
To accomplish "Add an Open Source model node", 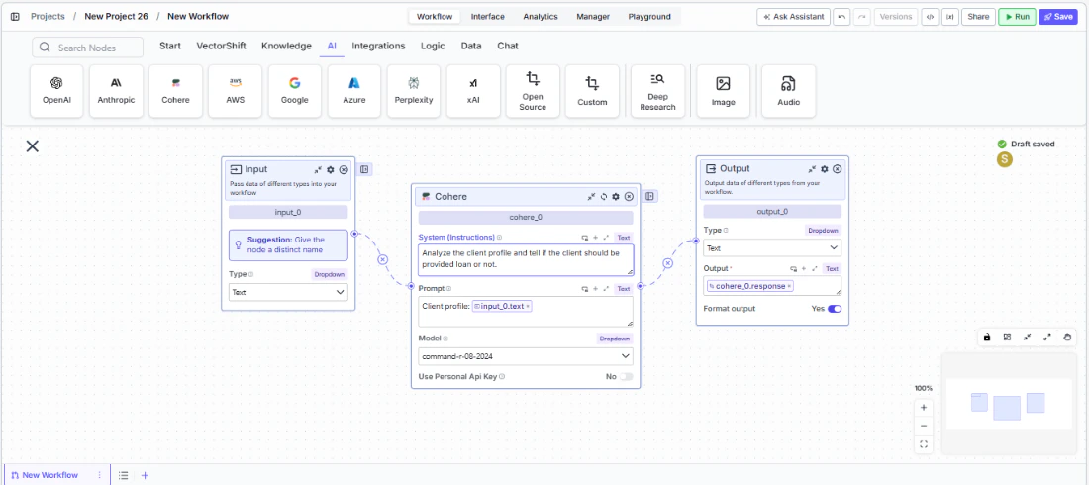I will click(x=533, y=91).
